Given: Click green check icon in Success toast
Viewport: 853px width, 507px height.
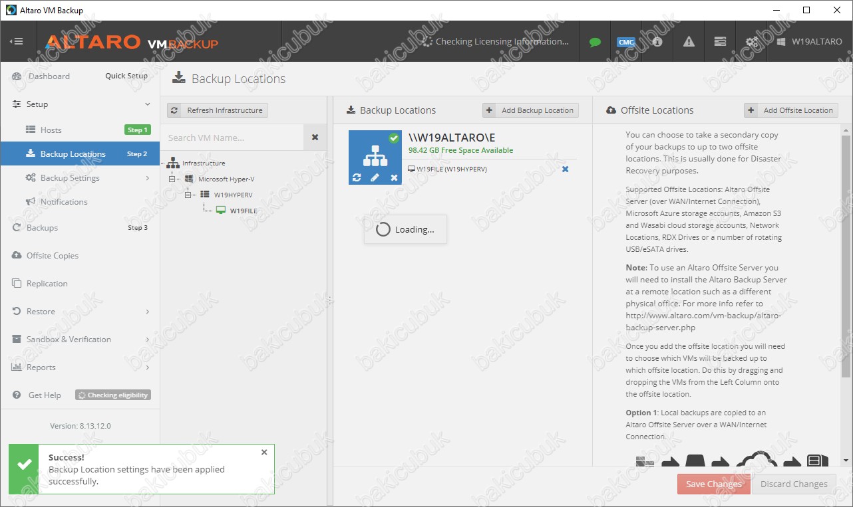Looking at the screenshot, I should point(24,464).
